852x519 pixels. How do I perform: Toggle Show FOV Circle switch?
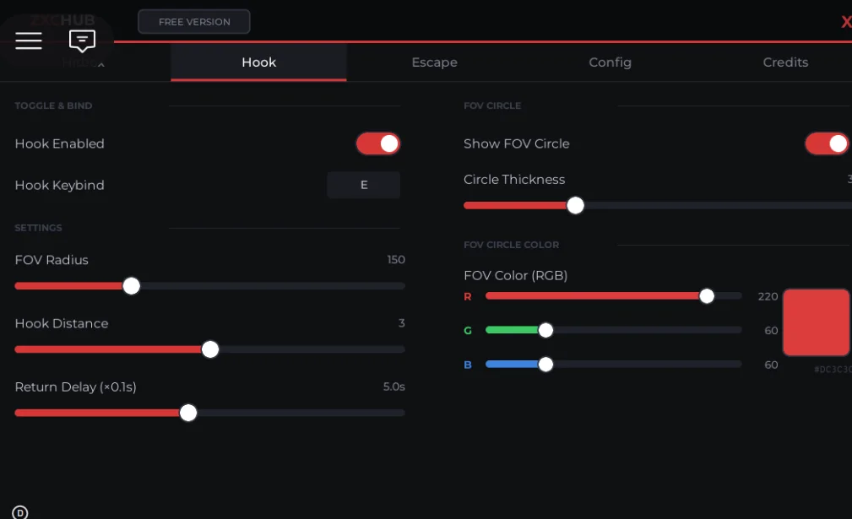tap(827, 143)
